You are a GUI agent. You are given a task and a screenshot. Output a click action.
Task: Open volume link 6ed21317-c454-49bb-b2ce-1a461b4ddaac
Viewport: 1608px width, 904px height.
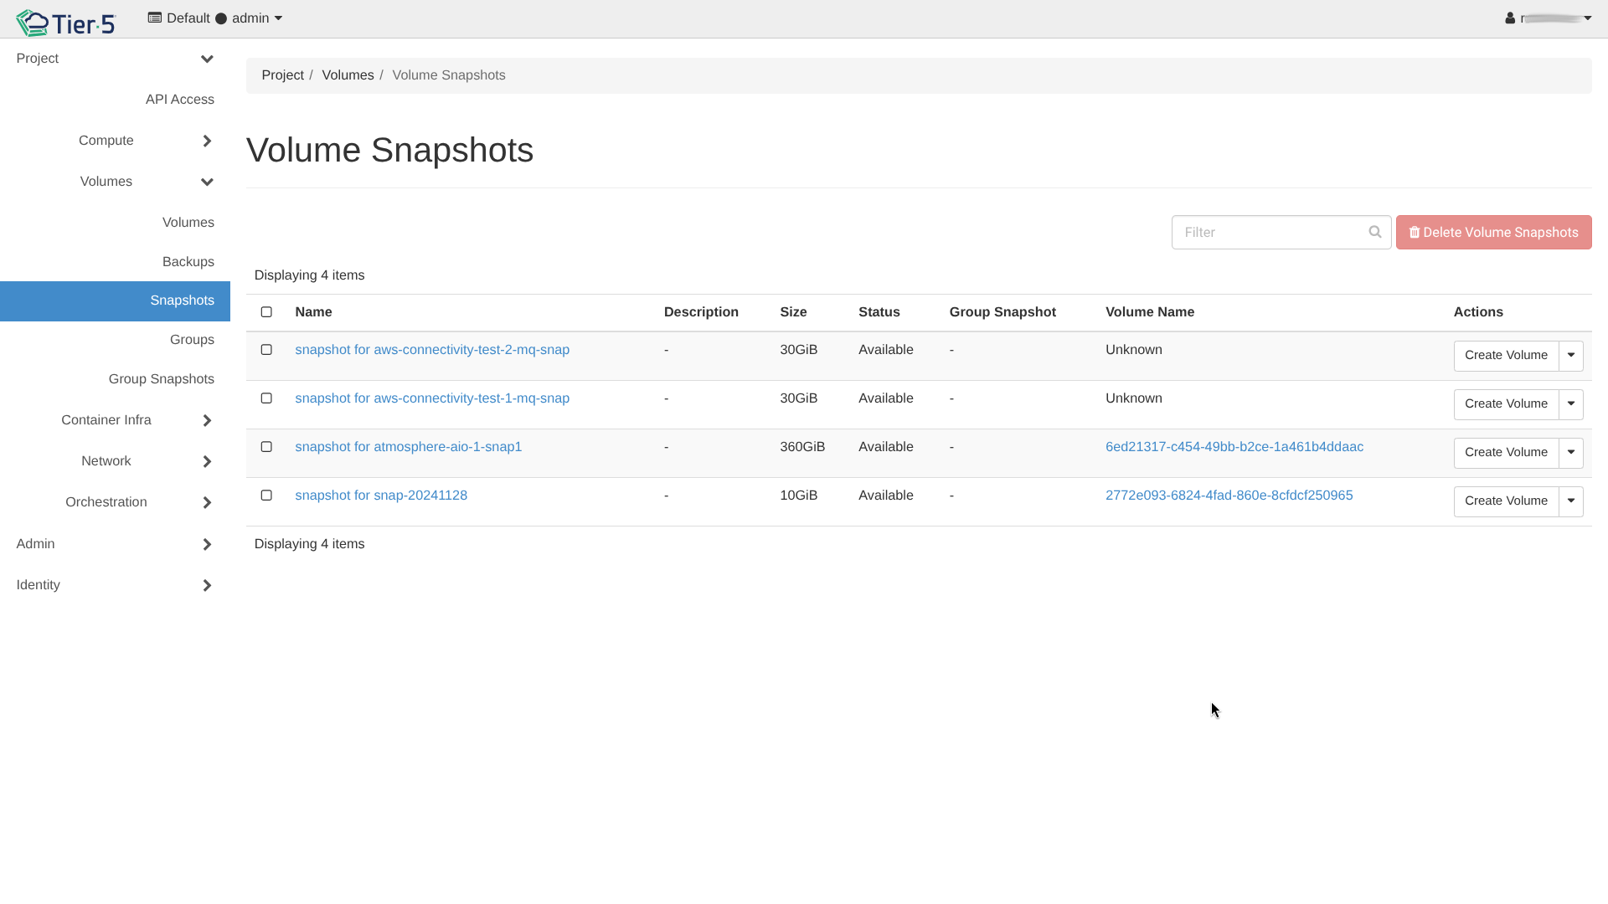pyautogui.click(x=1234, y=447)
